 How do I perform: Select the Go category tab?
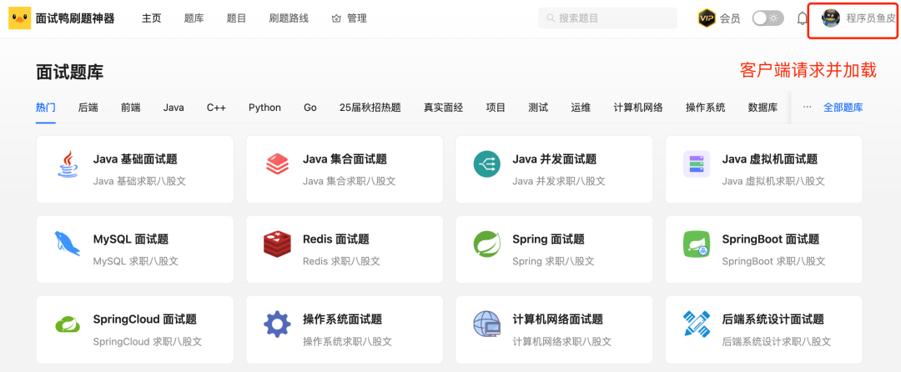point(310,108)
